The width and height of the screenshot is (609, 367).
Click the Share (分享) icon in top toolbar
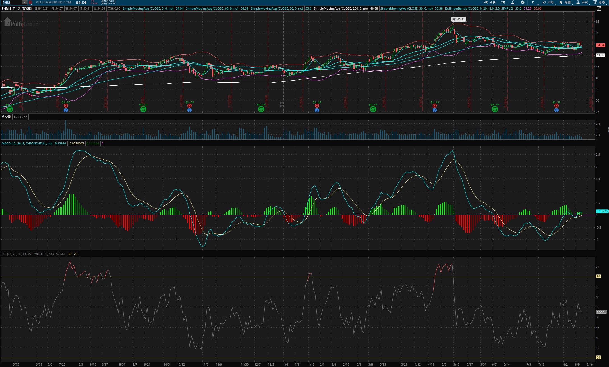(489, 2)
